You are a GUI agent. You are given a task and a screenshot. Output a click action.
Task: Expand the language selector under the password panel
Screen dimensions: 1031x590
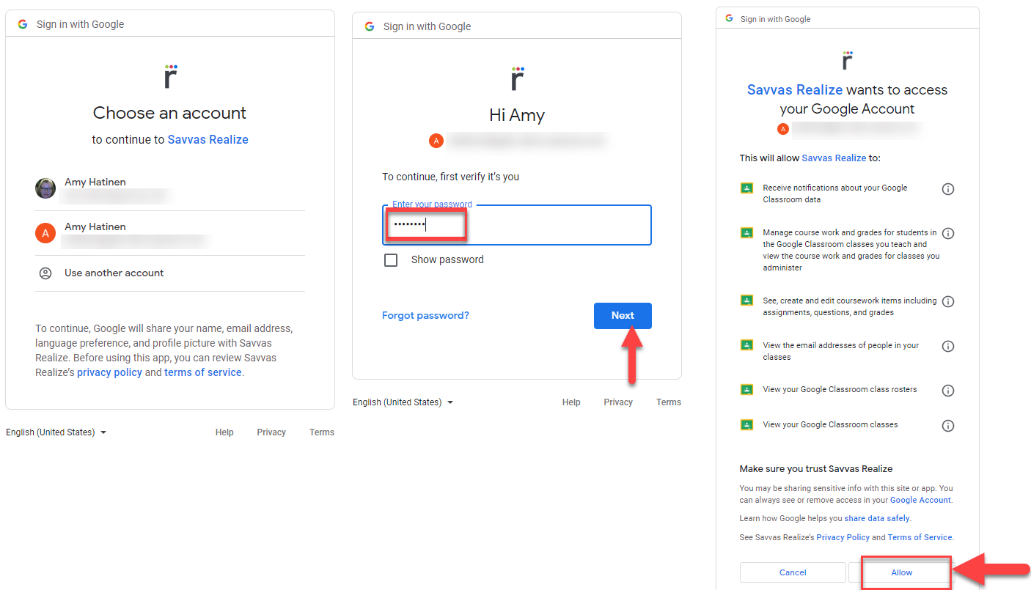pyautogui.click(x=403, y=402)
